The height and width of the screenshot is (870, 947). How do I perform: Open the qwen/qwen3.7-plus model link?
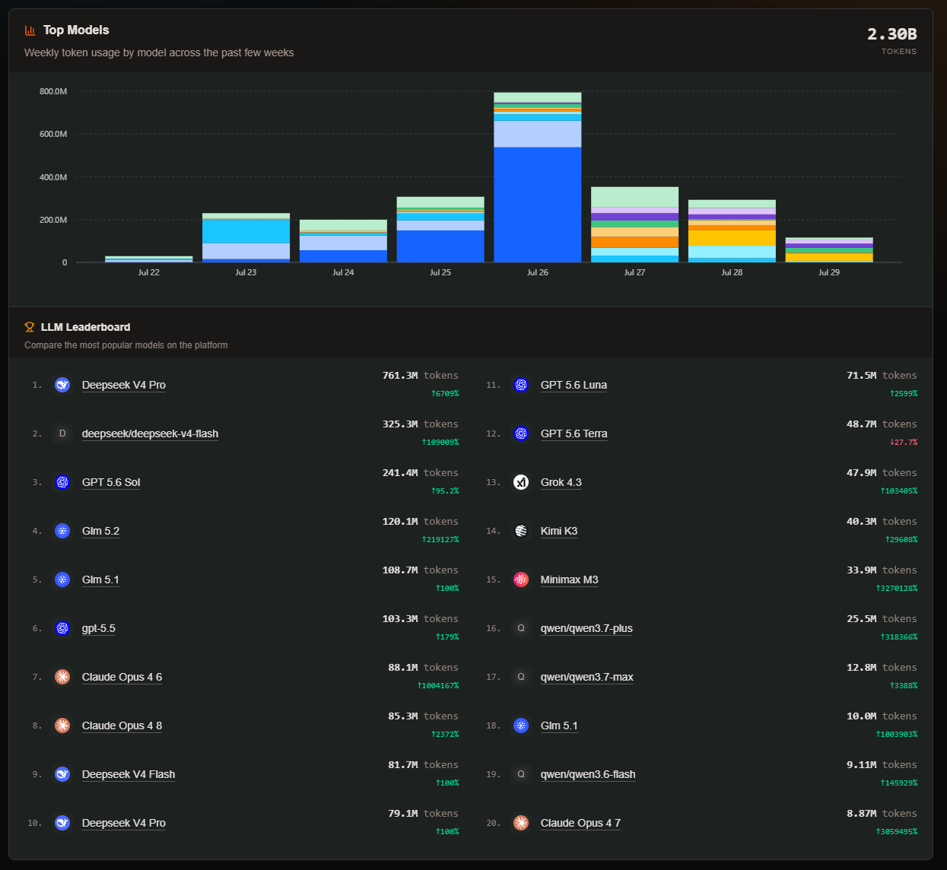coord(586,628)
